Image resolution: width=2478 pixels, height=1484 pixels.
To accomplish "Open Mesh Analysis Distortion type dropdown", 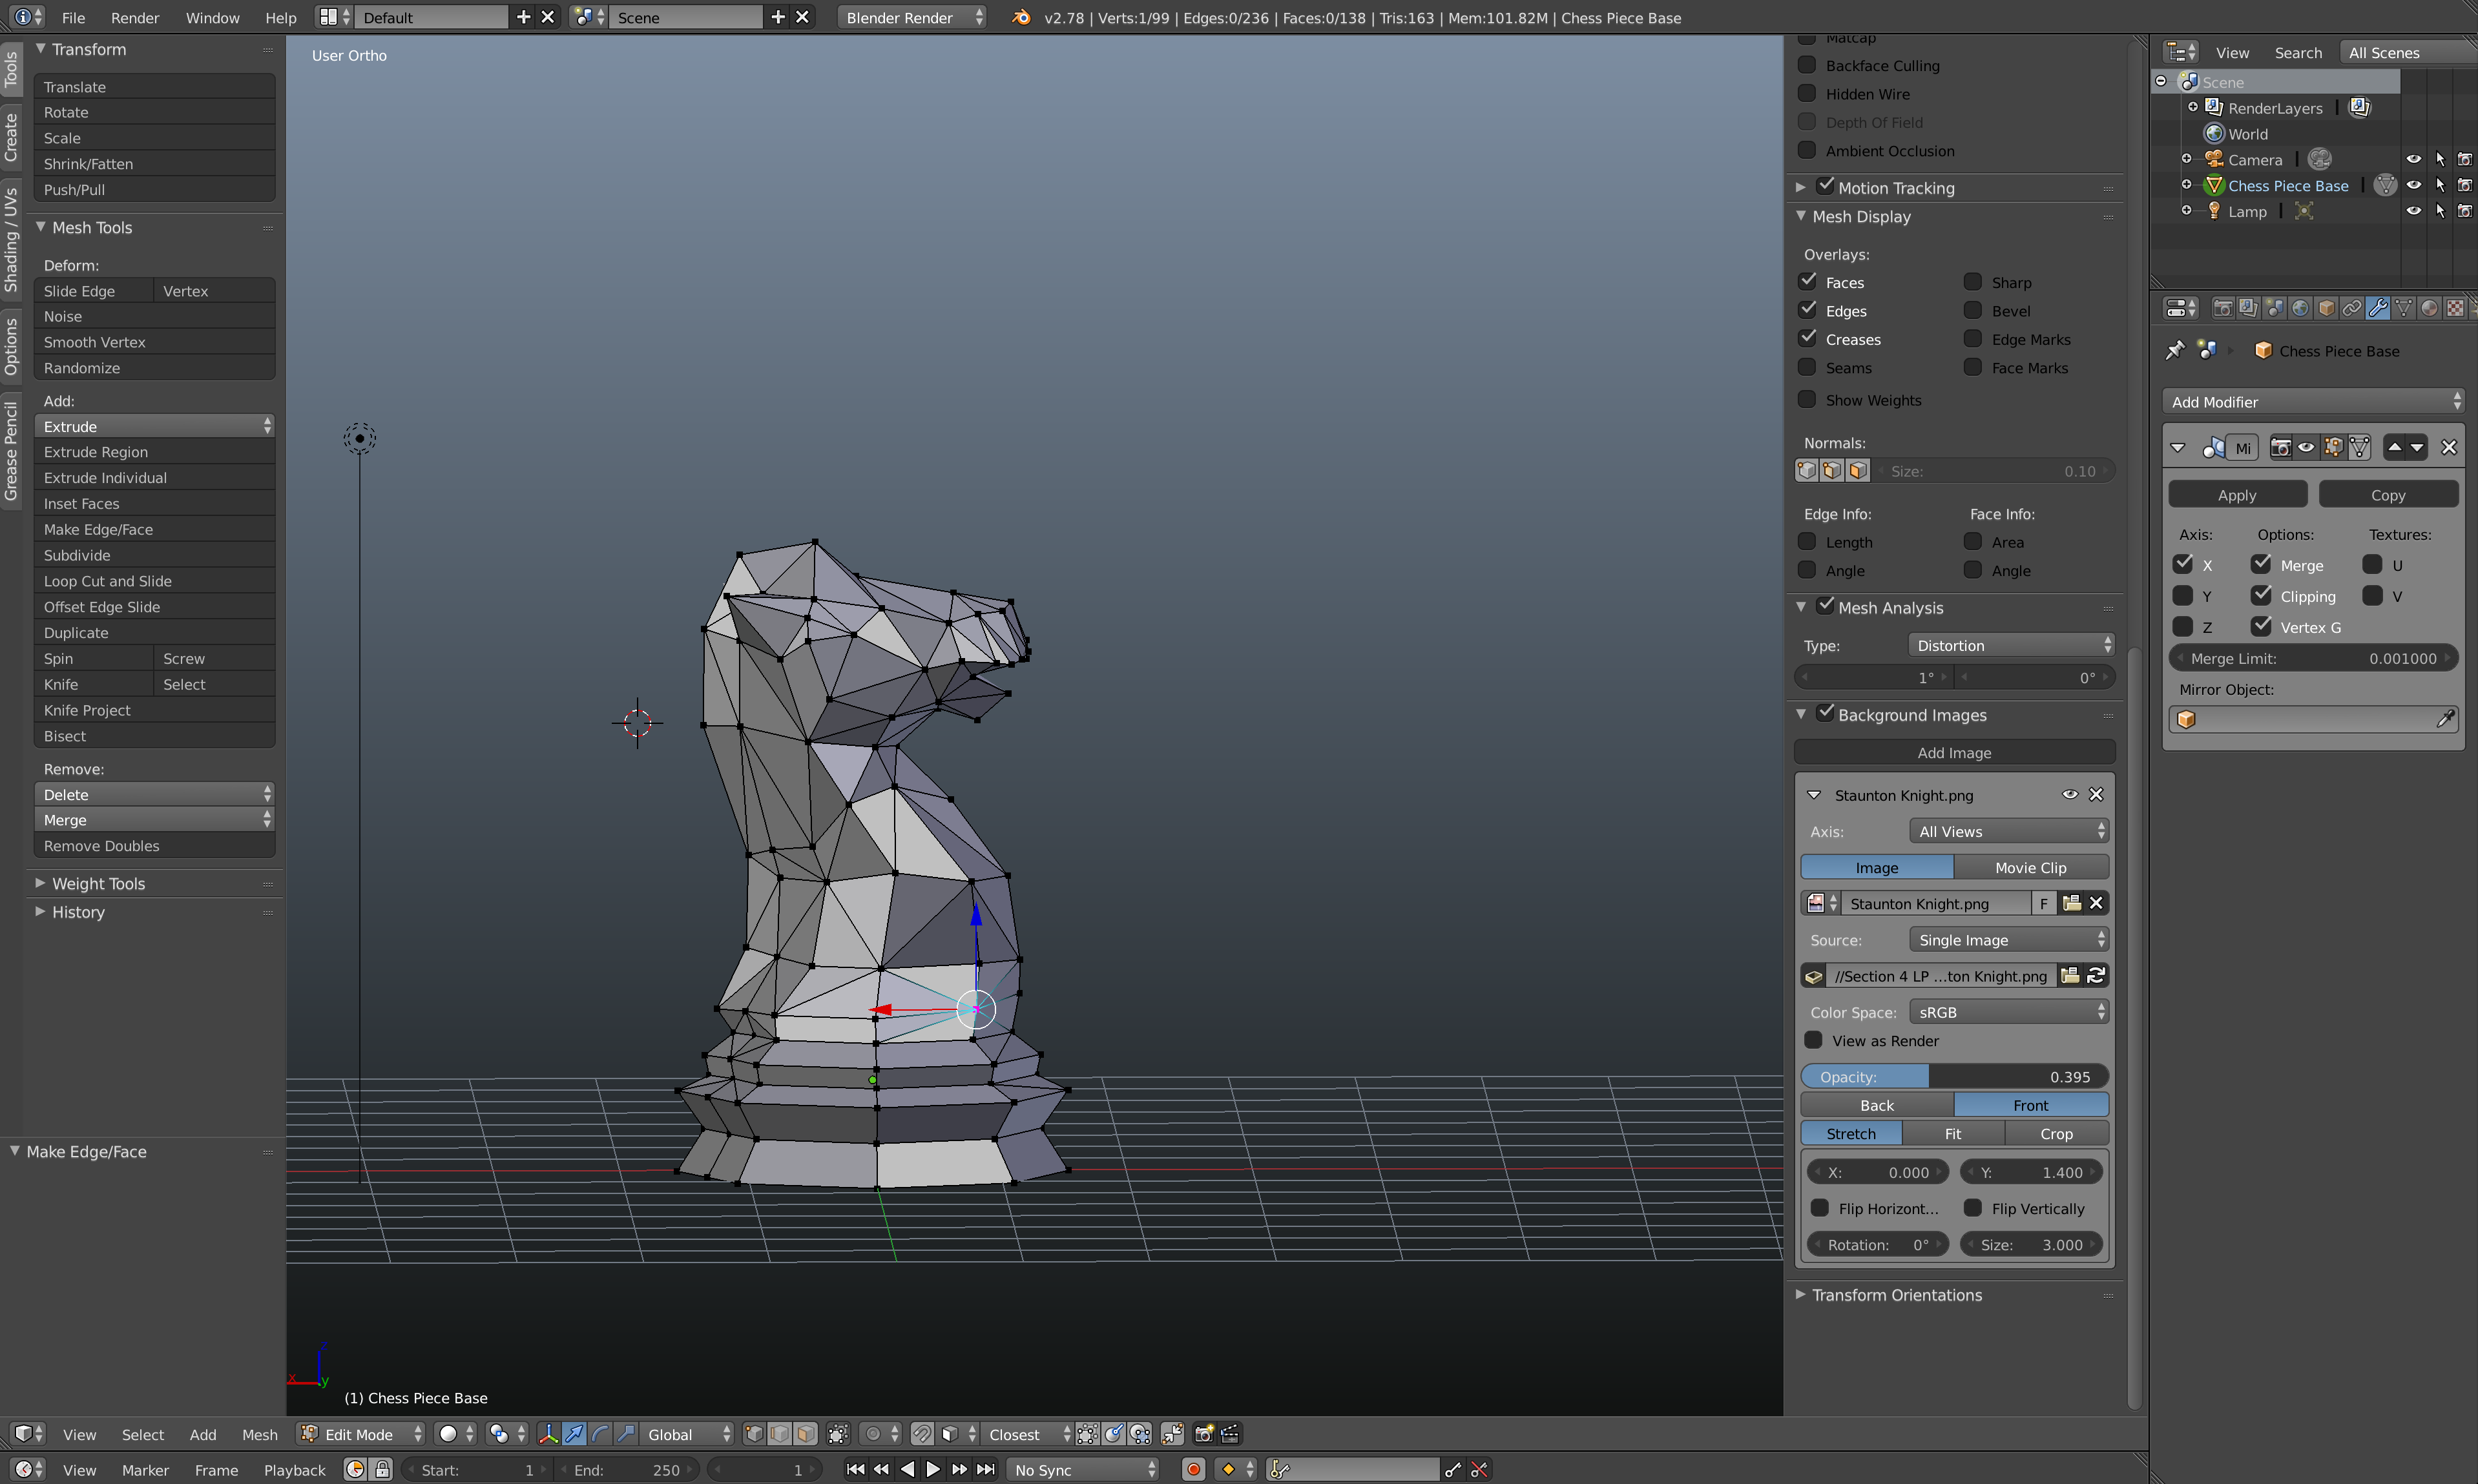I will pyautogui.click(x=2011, y=645).
